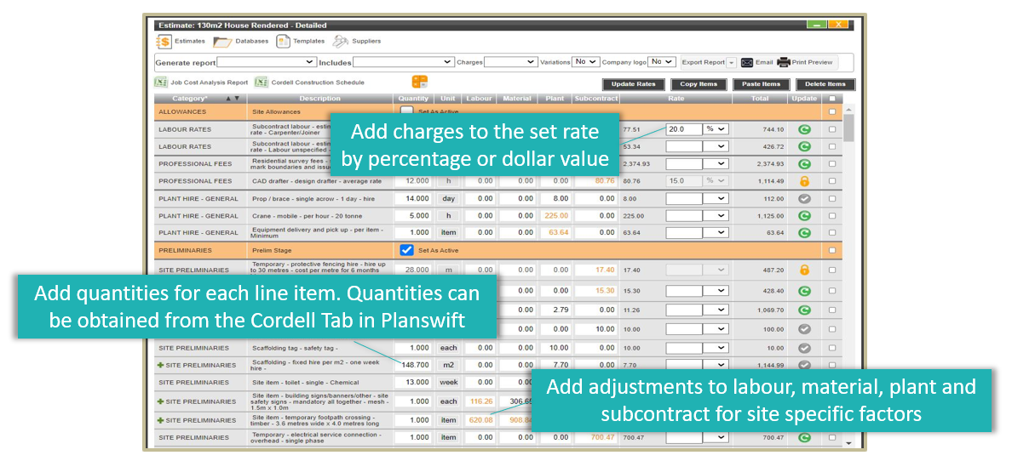Tick the checkbox on the 744.10 total row
1012x461 pixels.
click(832, 129)
